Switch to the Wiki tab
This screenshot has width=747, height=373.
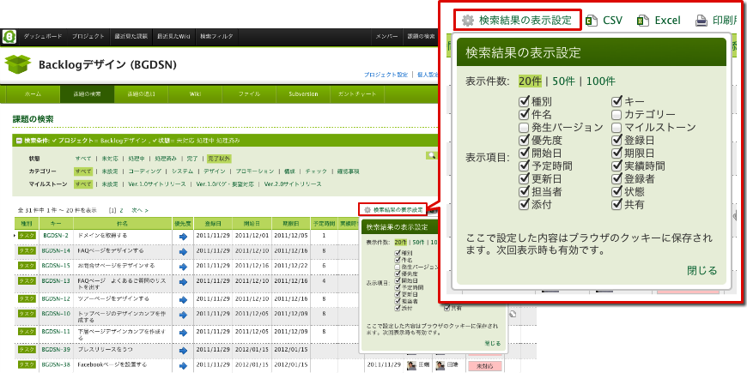pyautogui.click(x=195, y=94)
